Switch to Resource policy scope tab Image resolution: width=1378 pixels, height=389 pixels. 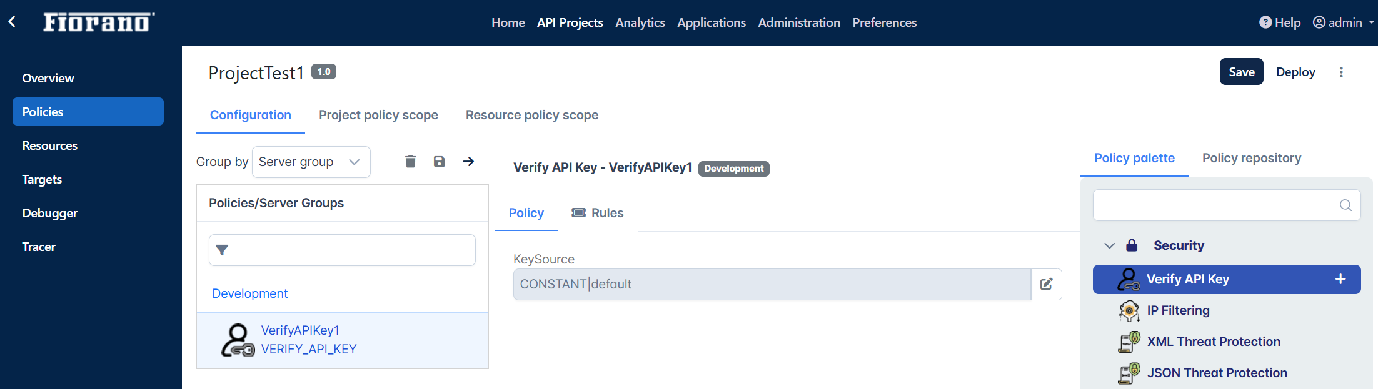pos(532,115)
